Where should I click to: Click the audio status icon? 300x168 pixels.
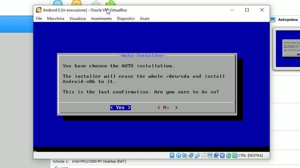point(185,155)
